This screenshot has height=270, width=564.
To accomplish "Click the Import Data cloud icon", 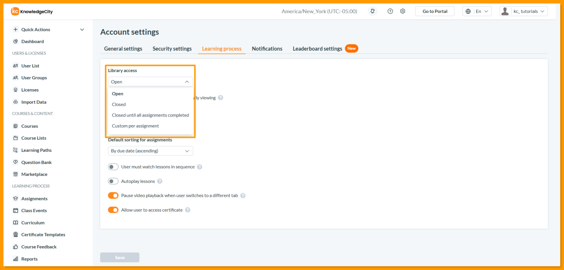I will [x=16, y=102].
